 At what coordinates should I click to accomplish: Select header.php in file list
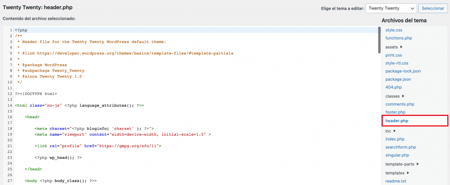pyautogui.click(x=397, y=121)
